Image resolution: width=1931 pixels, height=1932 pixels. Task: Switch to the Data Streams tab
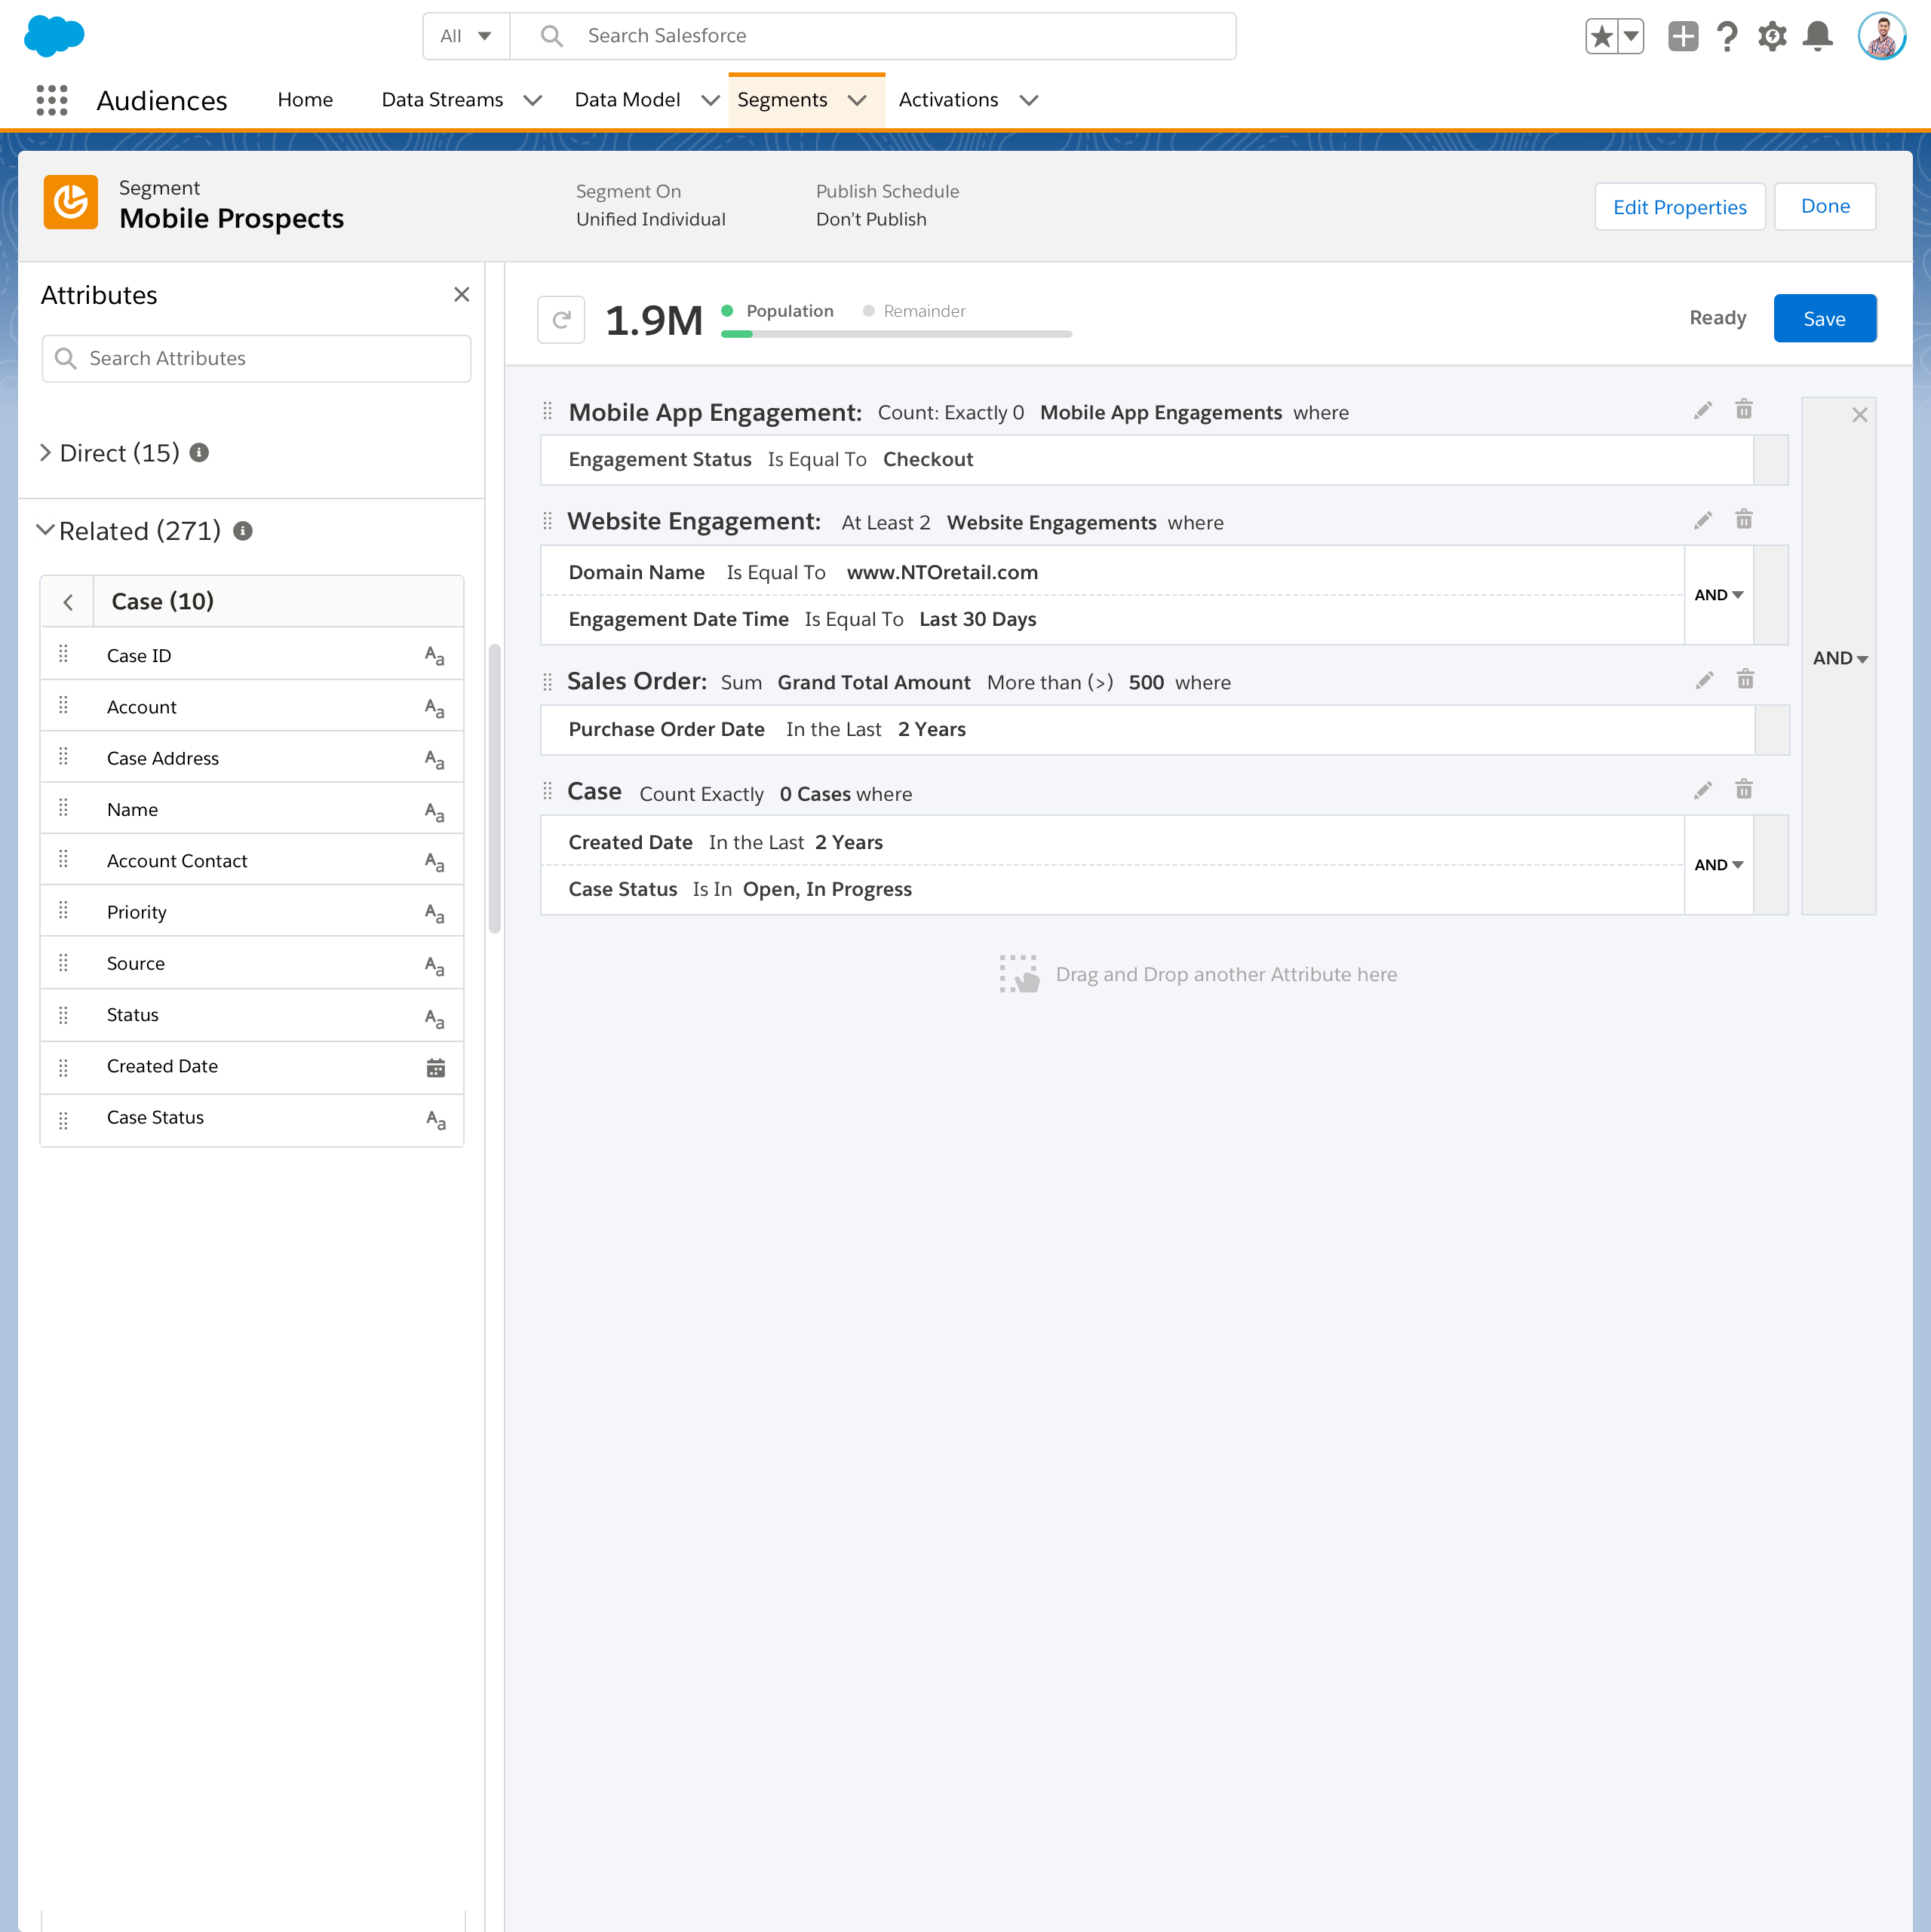pos(442,100)
